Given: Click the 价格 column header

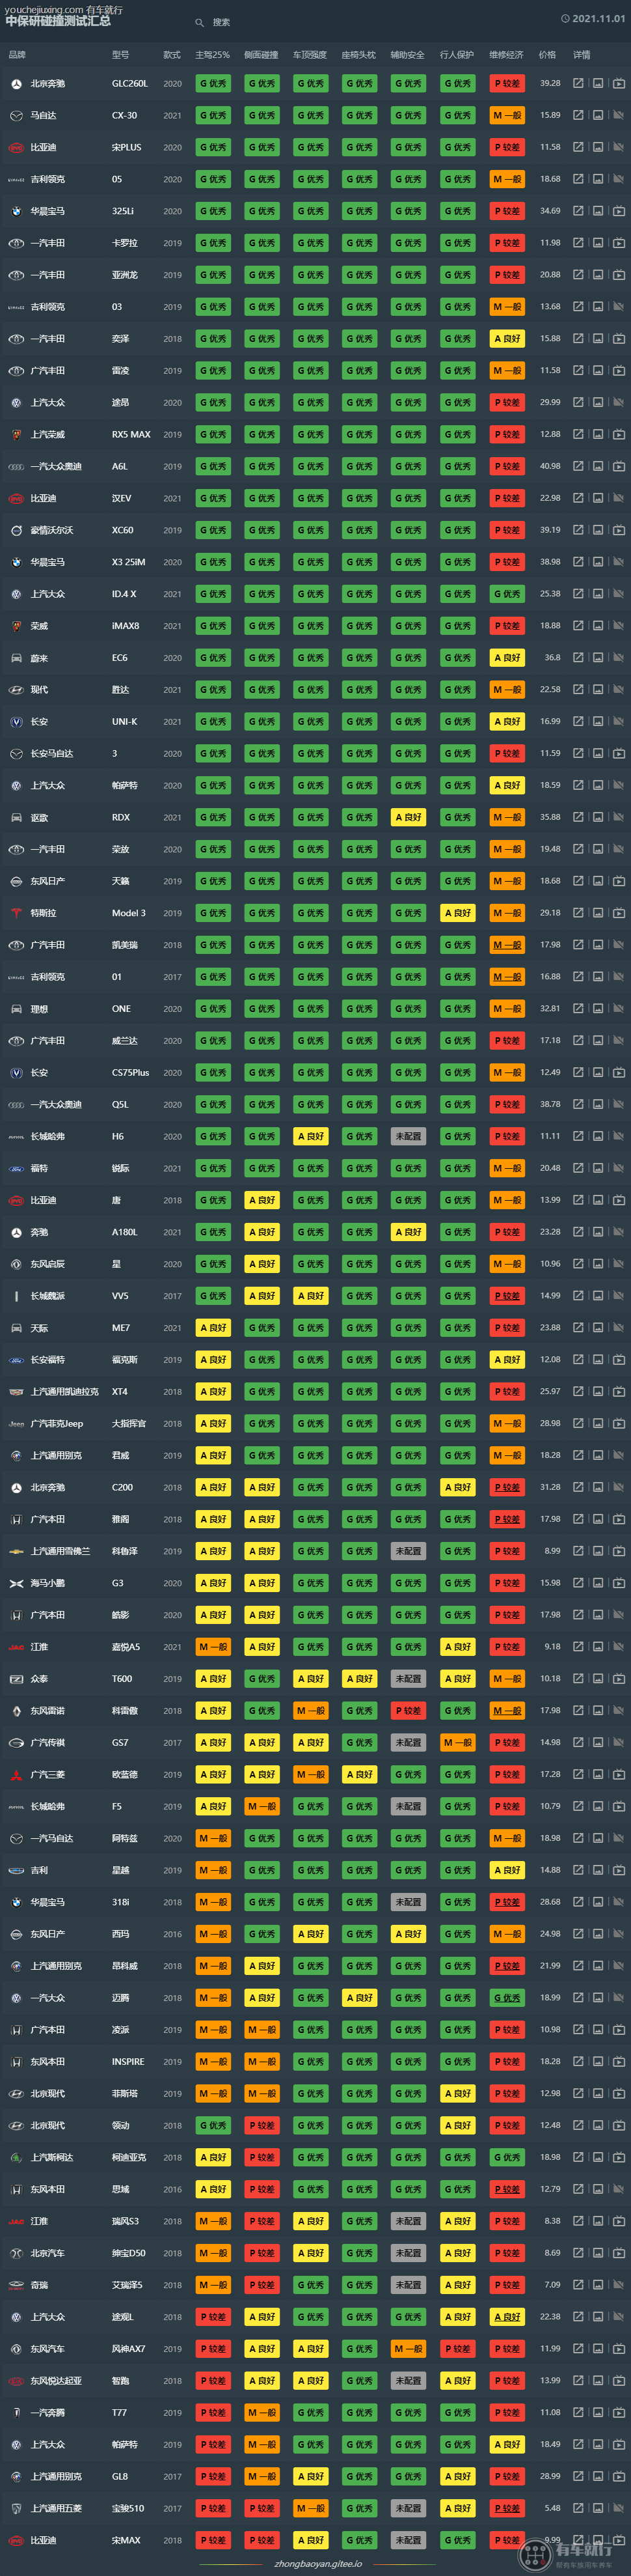Looking at the screenshot, I should tap(547, 55).
